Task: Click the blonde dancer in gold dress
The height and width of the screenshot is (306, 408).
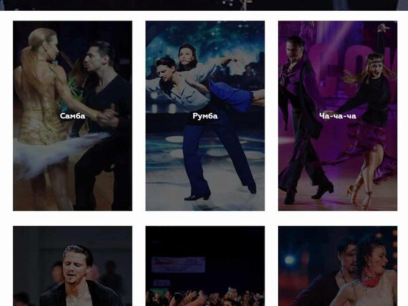Action: tap(41, 104)
